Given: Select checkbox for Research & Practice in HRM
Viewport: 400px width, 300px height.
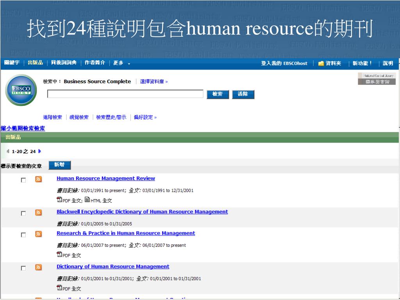Looking at the screenshot, I should pos(23,235).
